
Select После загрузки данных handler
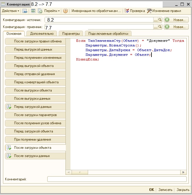(35, 156)
